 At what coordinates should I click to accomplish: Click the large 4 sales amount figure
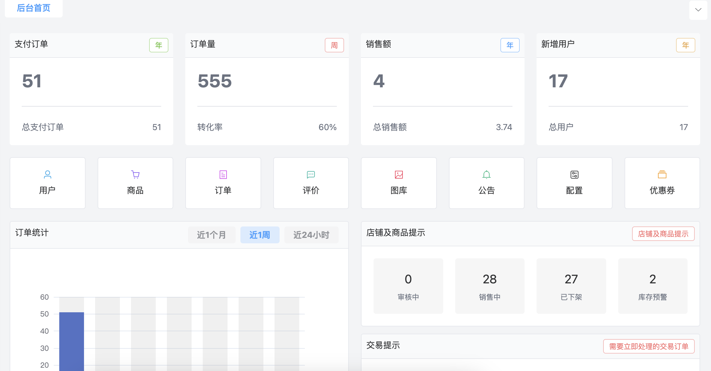[379, 81]
